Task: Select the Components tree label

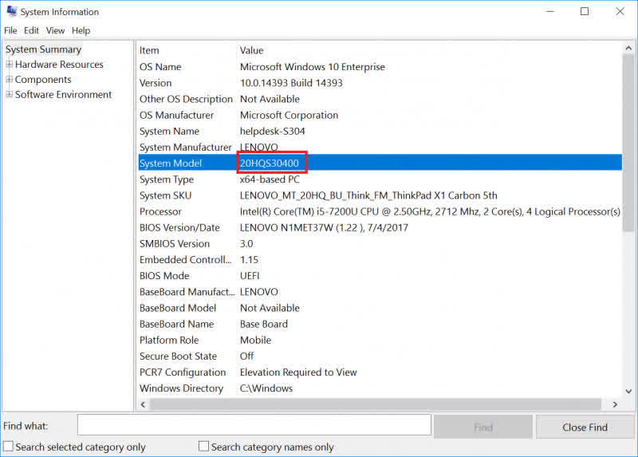Action: tap(43, 79)
